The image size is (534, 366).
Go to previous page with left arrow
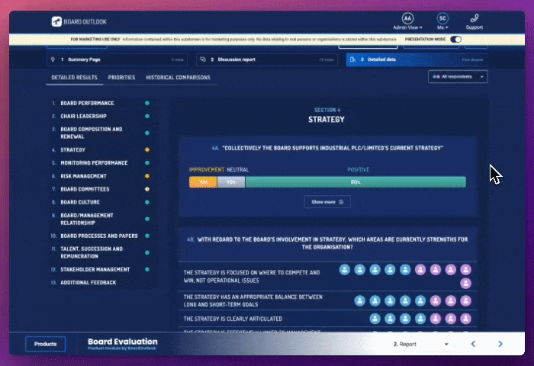pos(473,344)
